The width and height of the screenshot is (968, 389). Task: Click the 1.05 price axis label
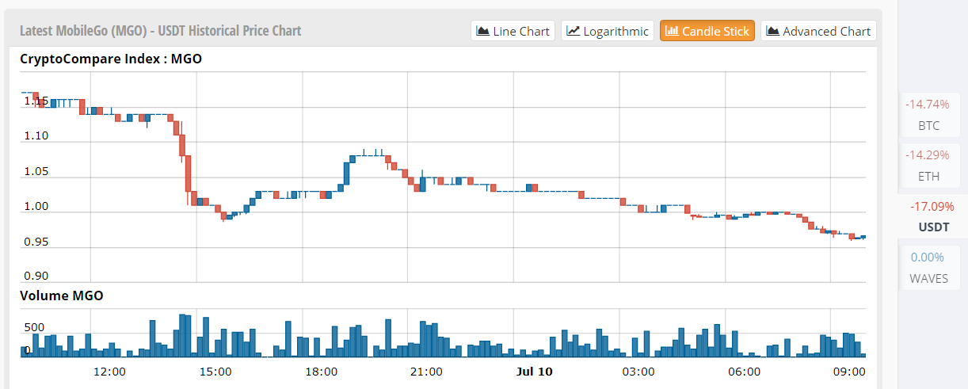point(36,172)
